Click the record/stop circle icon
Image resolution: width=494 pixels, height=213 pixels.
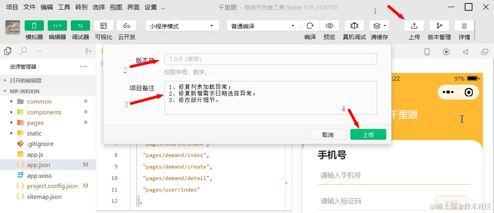[x=446, y=52]
